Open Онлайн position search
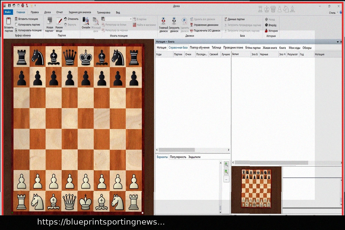The height and width of the screenshot is (230, 345). pyautogui.click(x=86, y=22)
